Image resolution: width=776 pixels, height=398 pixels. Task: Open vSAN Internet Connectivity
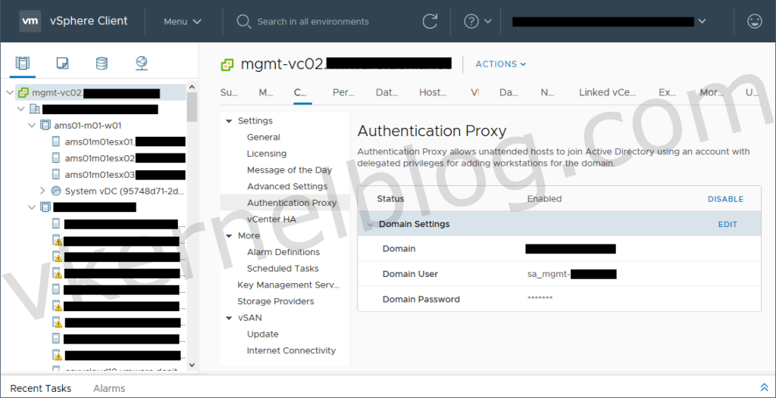[291, 350]
